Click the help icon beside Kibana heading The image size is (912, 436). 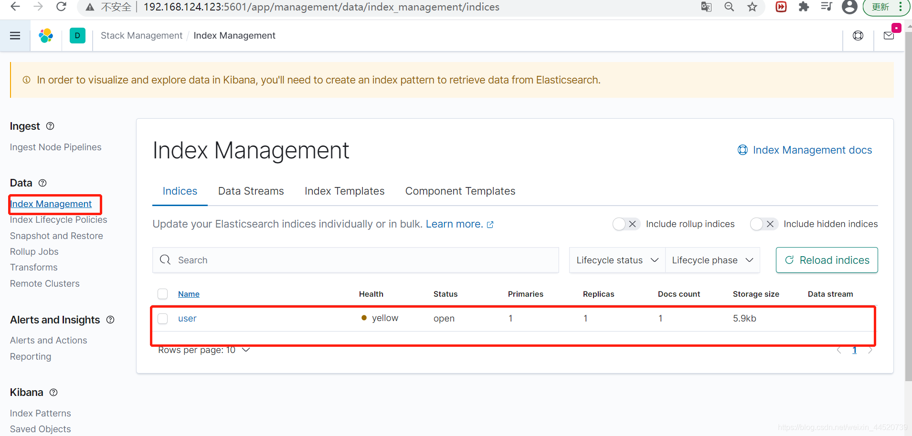pos(53,392)
